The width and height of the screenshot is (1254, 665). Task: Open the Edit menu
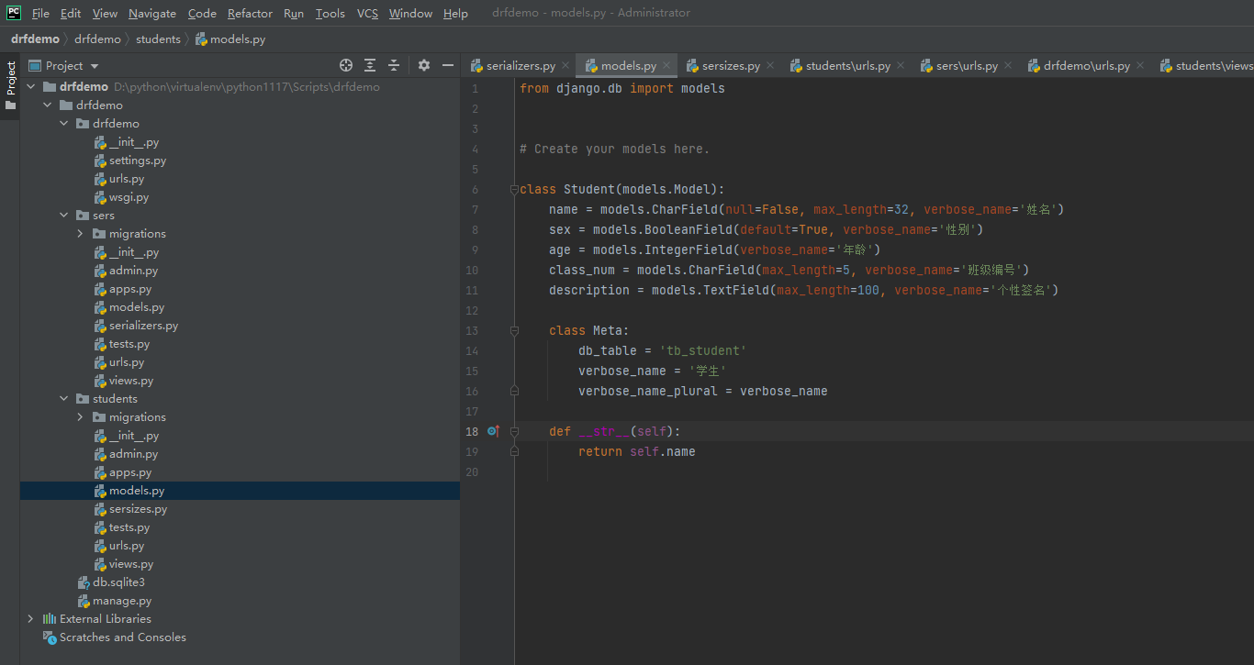point(71,13)
